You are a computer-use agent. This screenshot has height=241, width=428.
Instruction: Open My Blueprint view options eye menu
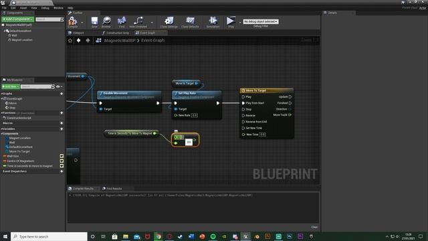(59, 86)
